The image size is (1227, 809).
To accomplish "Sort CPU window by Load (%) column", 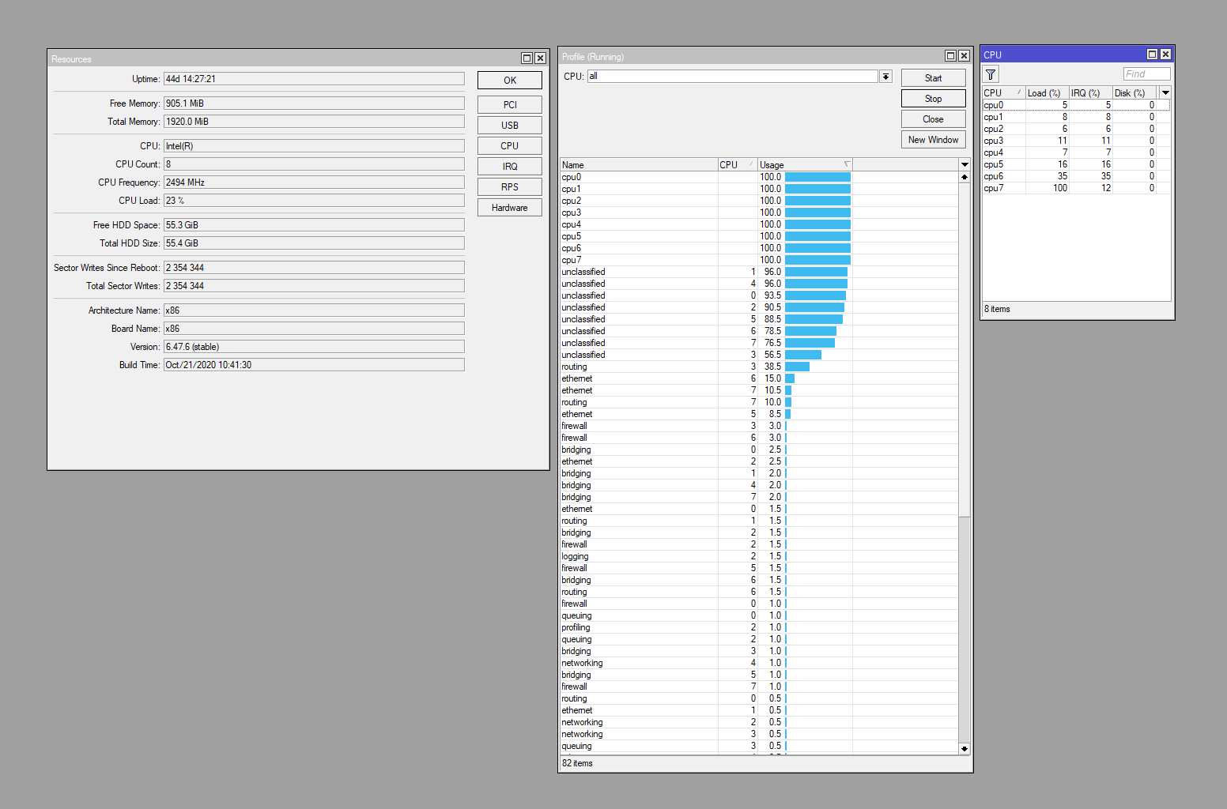I will point(1047,93).
